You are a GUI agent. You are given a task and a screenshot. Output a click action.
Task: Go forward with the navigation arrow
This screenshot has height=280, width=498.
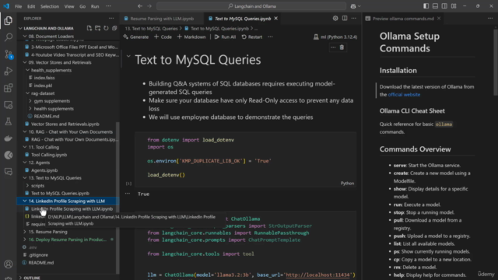pos(149,6)
